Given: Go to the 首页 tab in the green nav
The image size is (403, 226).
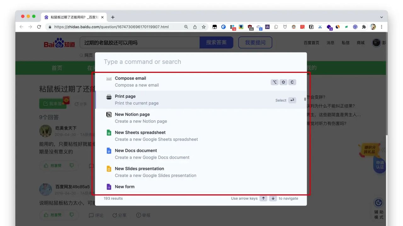Looking at the screenshot, I should [57, 68].
